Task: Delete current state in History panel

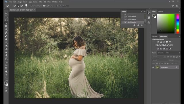Action: click(142, 25)
